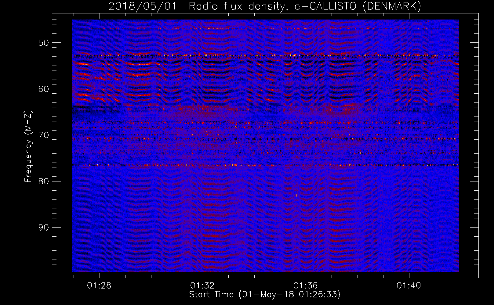Click the '01:28' time tick label

coord(99,286)
